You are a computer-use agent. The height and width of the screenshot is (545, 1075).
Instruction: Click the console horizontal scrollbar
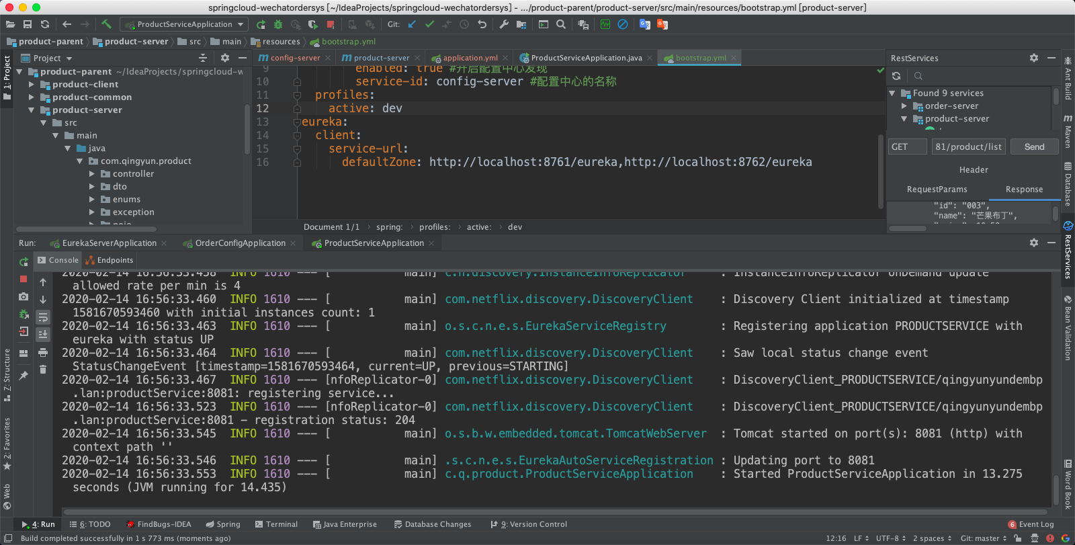(x=554, y=512)
